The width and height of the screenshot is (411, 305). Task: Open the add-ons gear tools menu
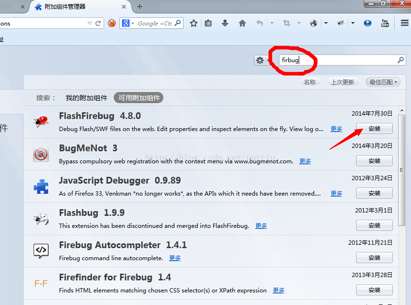pyautogui.click(x=262, y=60)
